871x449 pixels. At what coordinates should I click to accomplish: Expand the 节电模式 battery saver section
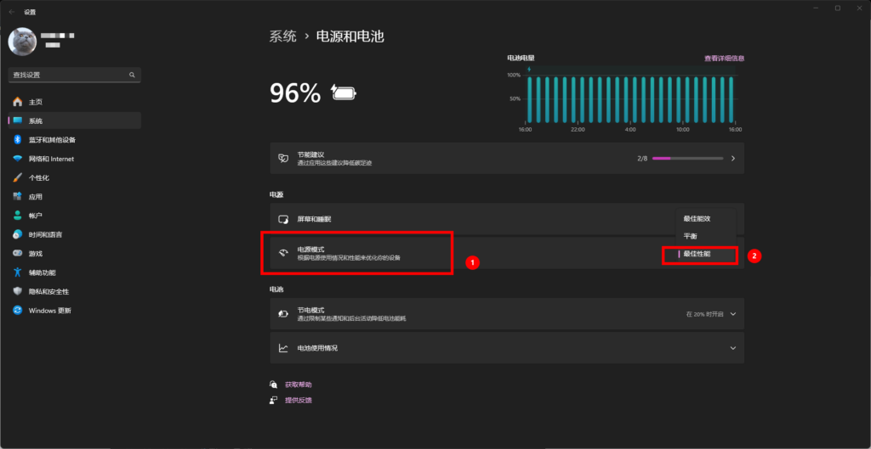[732, 314]
